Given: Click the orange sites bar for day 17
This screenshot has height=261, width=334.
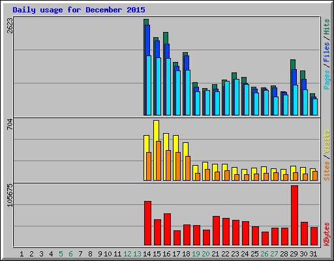Looking at the screenshot, I should [x=178, y=166].
